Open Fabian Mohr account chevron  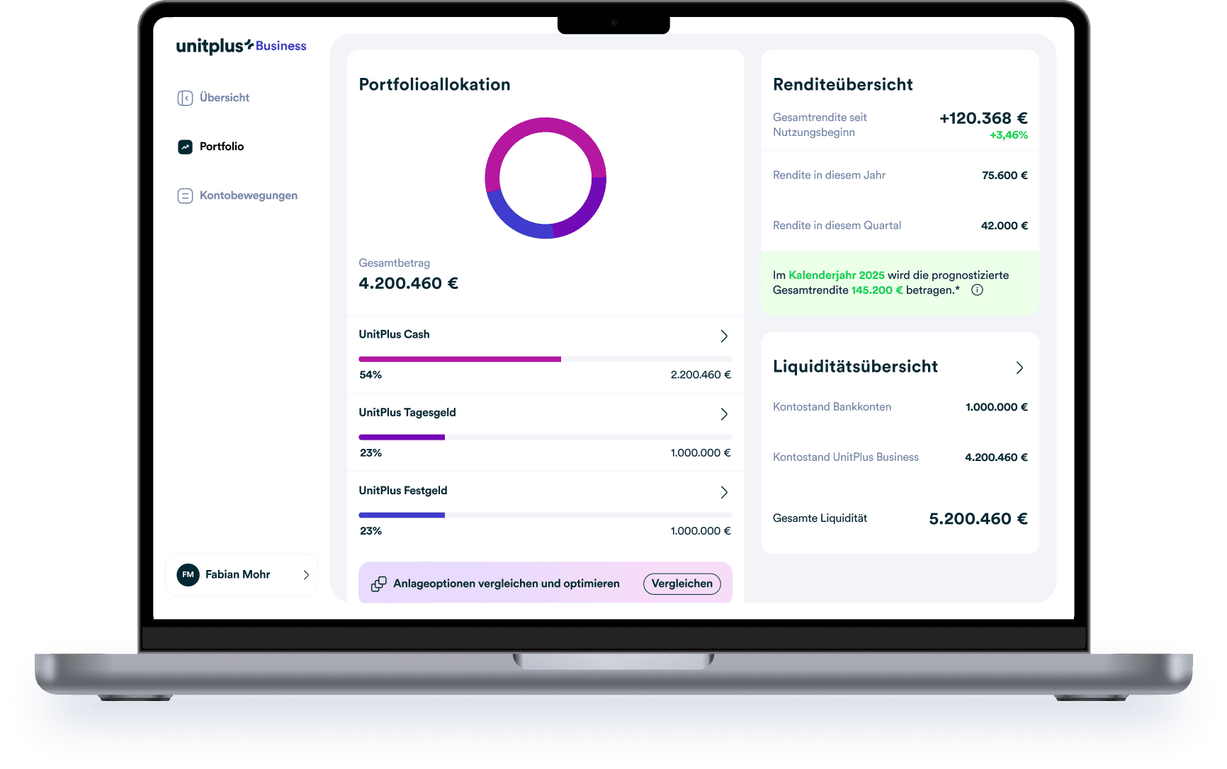point(306,575)
